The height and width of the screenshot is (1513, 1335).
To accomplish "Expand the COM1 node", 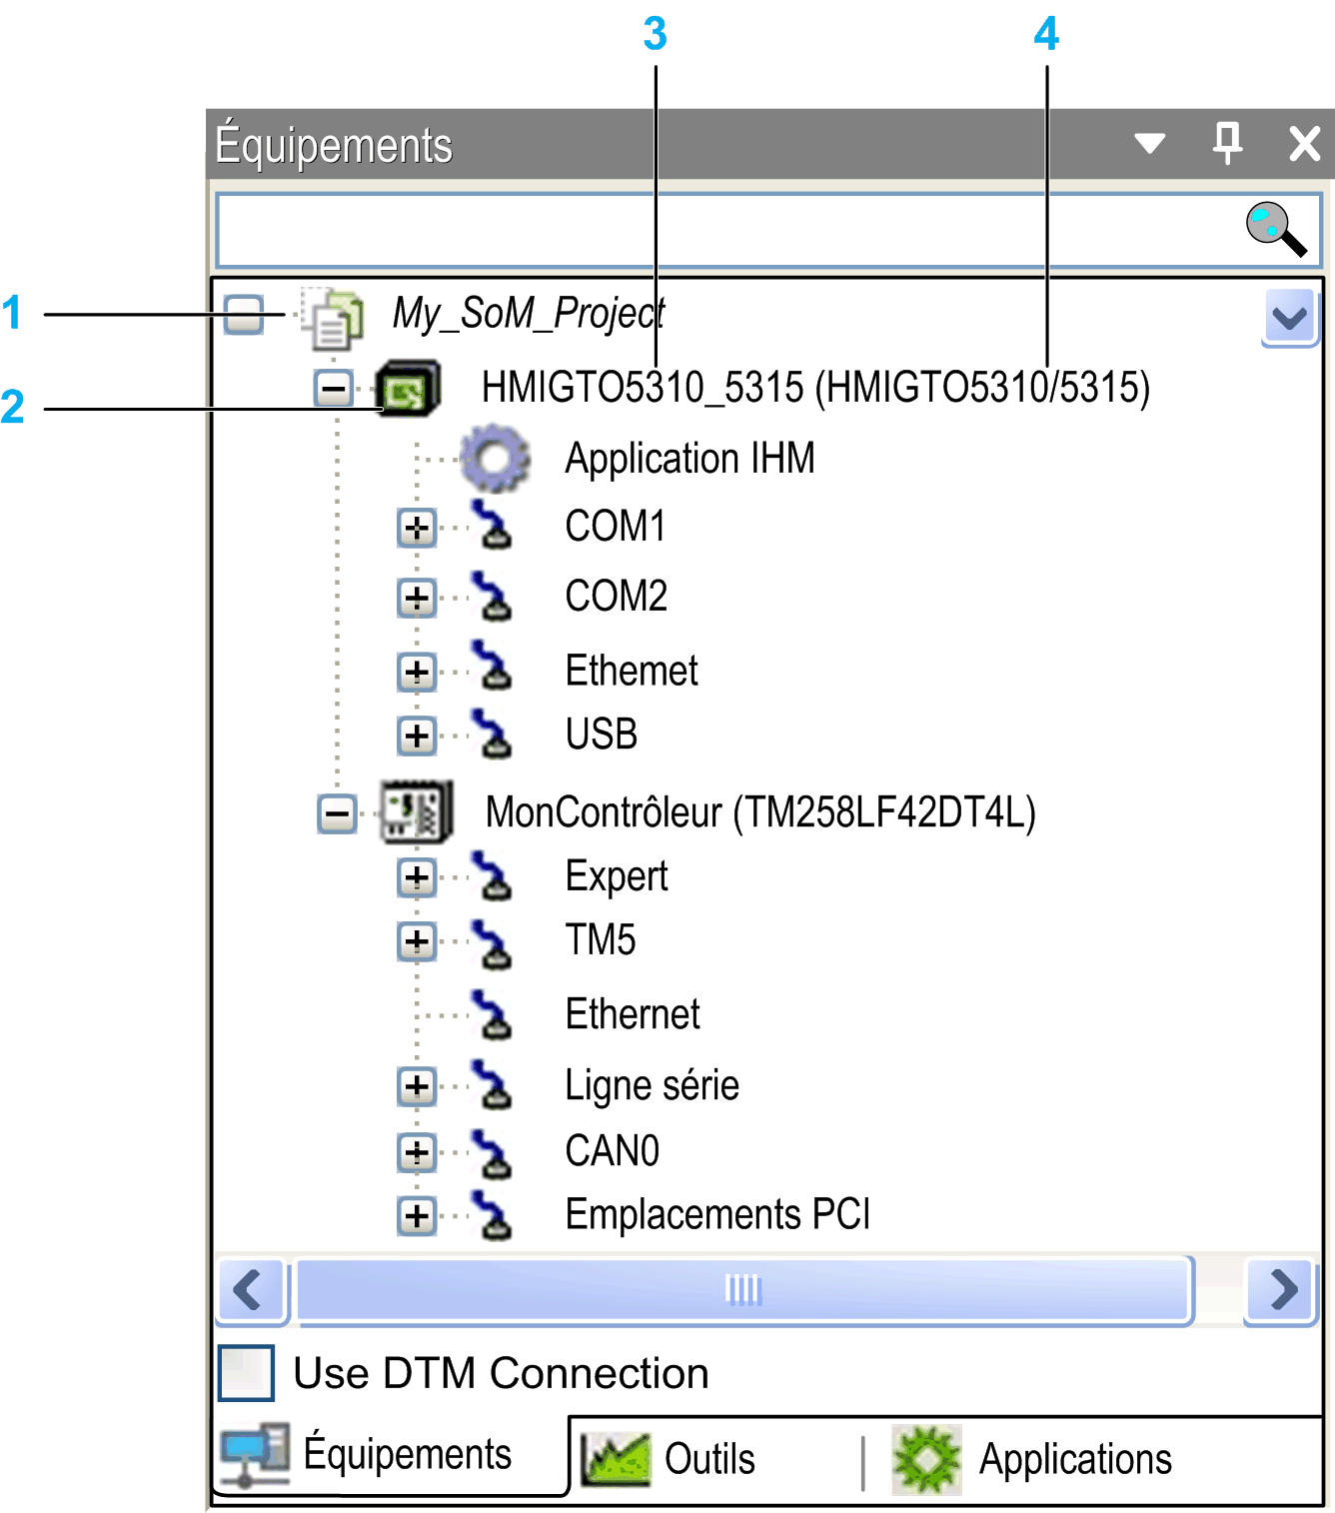I will pos(417,527).
